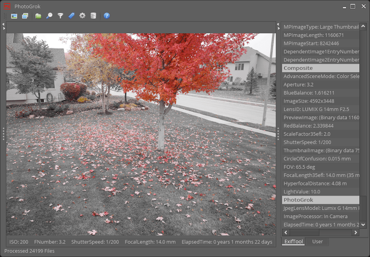Open help with the blue question mark
Viewport: 370px width, 257px height.
pos(107,16)
